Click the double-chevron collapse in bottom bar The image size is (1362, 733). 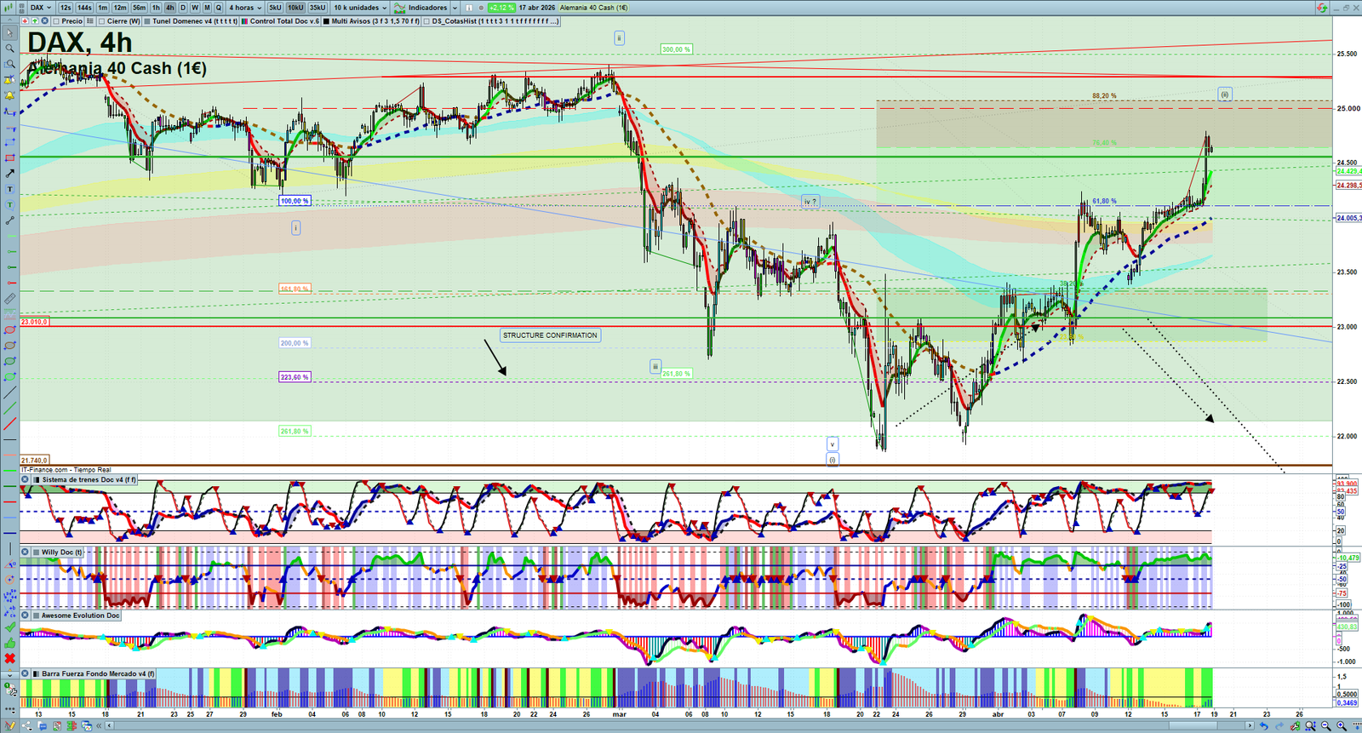click(100, 726)
